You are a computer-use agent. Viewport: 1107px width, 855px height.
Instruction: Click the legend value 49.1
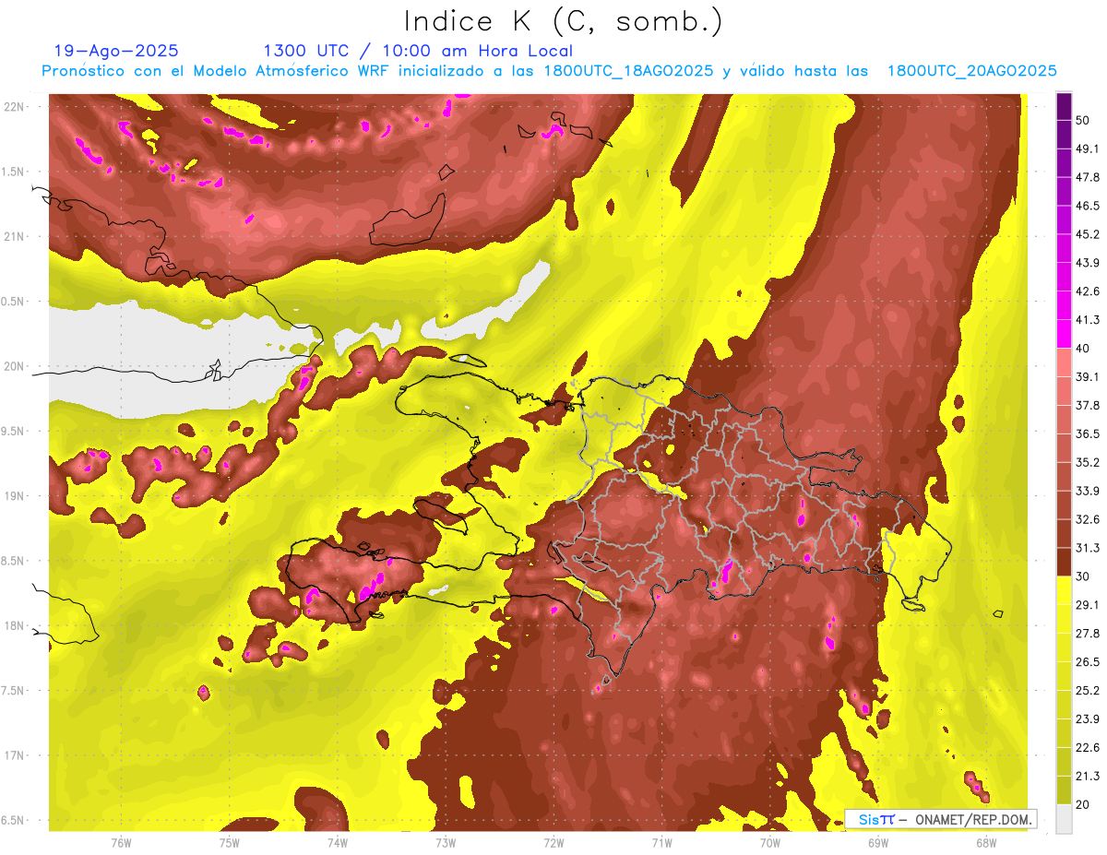(1087, 148)
